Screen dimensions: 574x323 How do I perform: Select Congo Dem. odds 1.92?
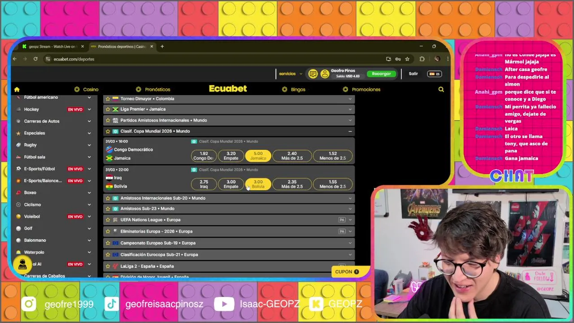(x=204, y=156)
